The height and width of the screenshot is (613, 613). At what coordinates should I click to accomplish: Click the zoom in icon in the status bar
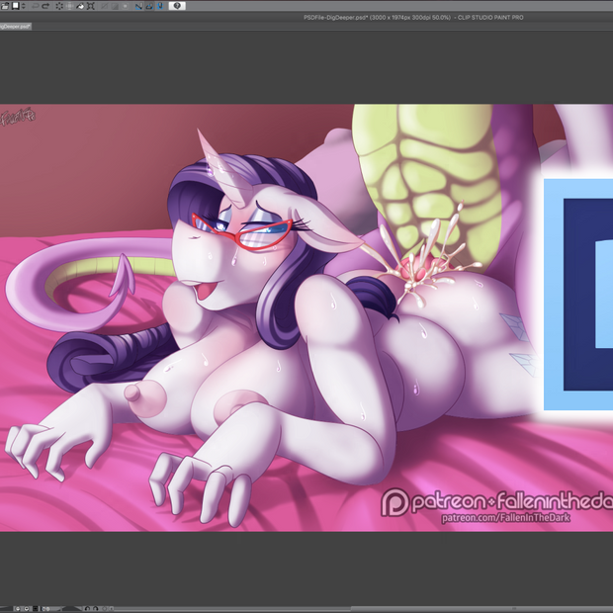pyautogui.click(x=27, y=609)
